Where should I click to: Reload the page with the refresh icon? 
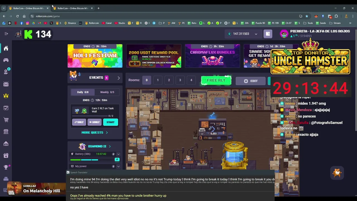coord(17,16)
